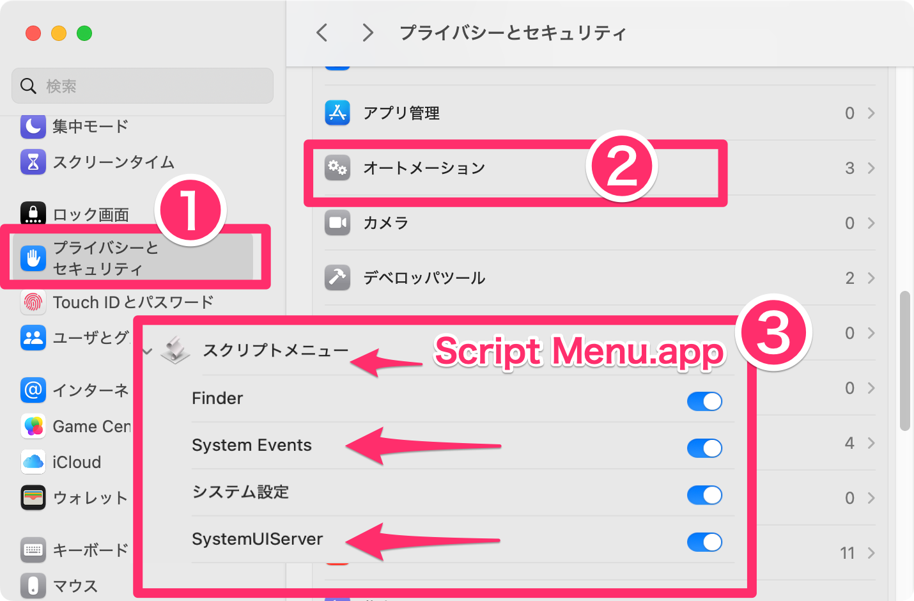The image size is (914, 601).
Task: Click the SystemUIServer entry label
Action: pyautogui.click(x=258, y=539)
